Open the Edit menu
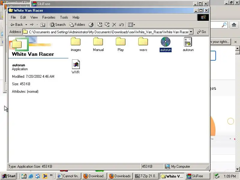This screenshot has width=240, height=180. point(23,17)
